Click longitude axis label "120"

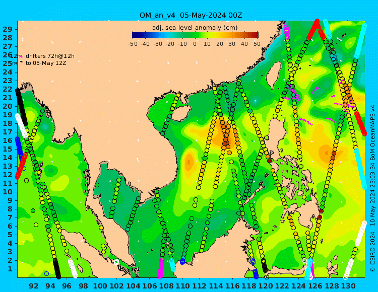266,286
